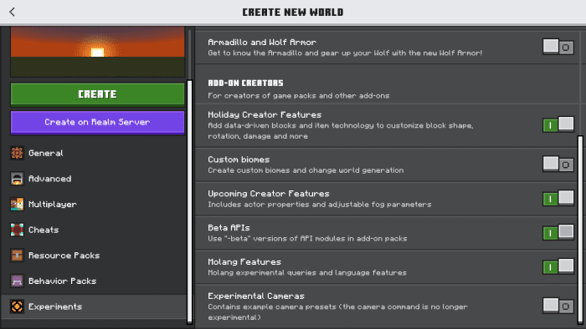Viewport: 586px width, 329px height.
Task: Click the Experimental Cameras title
Action: pos(256,296)
